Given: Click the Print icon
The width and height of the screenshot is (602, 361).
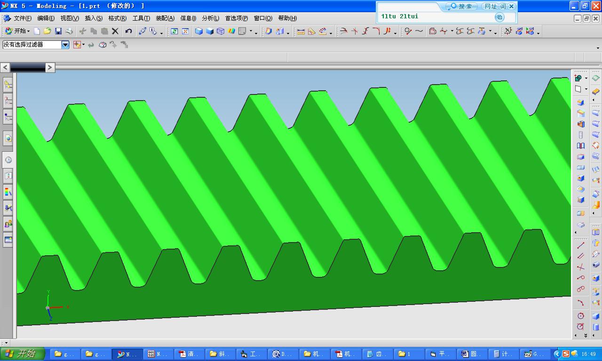Looking at the screenshot, I should [69, 31].
